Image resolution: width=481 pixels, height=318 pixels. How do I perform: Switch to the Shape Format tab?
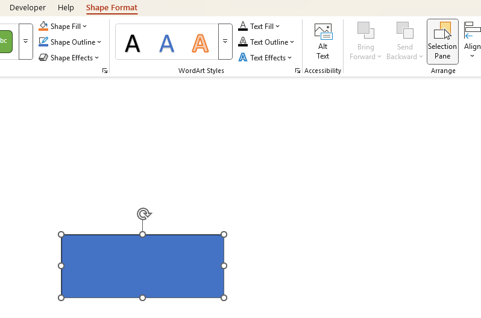(x=112, y=8)
